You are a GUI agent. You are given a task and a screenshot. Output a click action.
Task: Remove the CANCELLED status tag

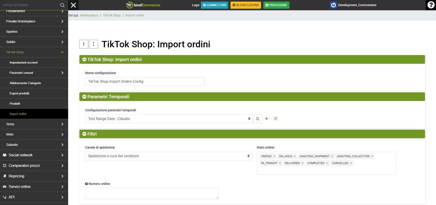point(351,163)
